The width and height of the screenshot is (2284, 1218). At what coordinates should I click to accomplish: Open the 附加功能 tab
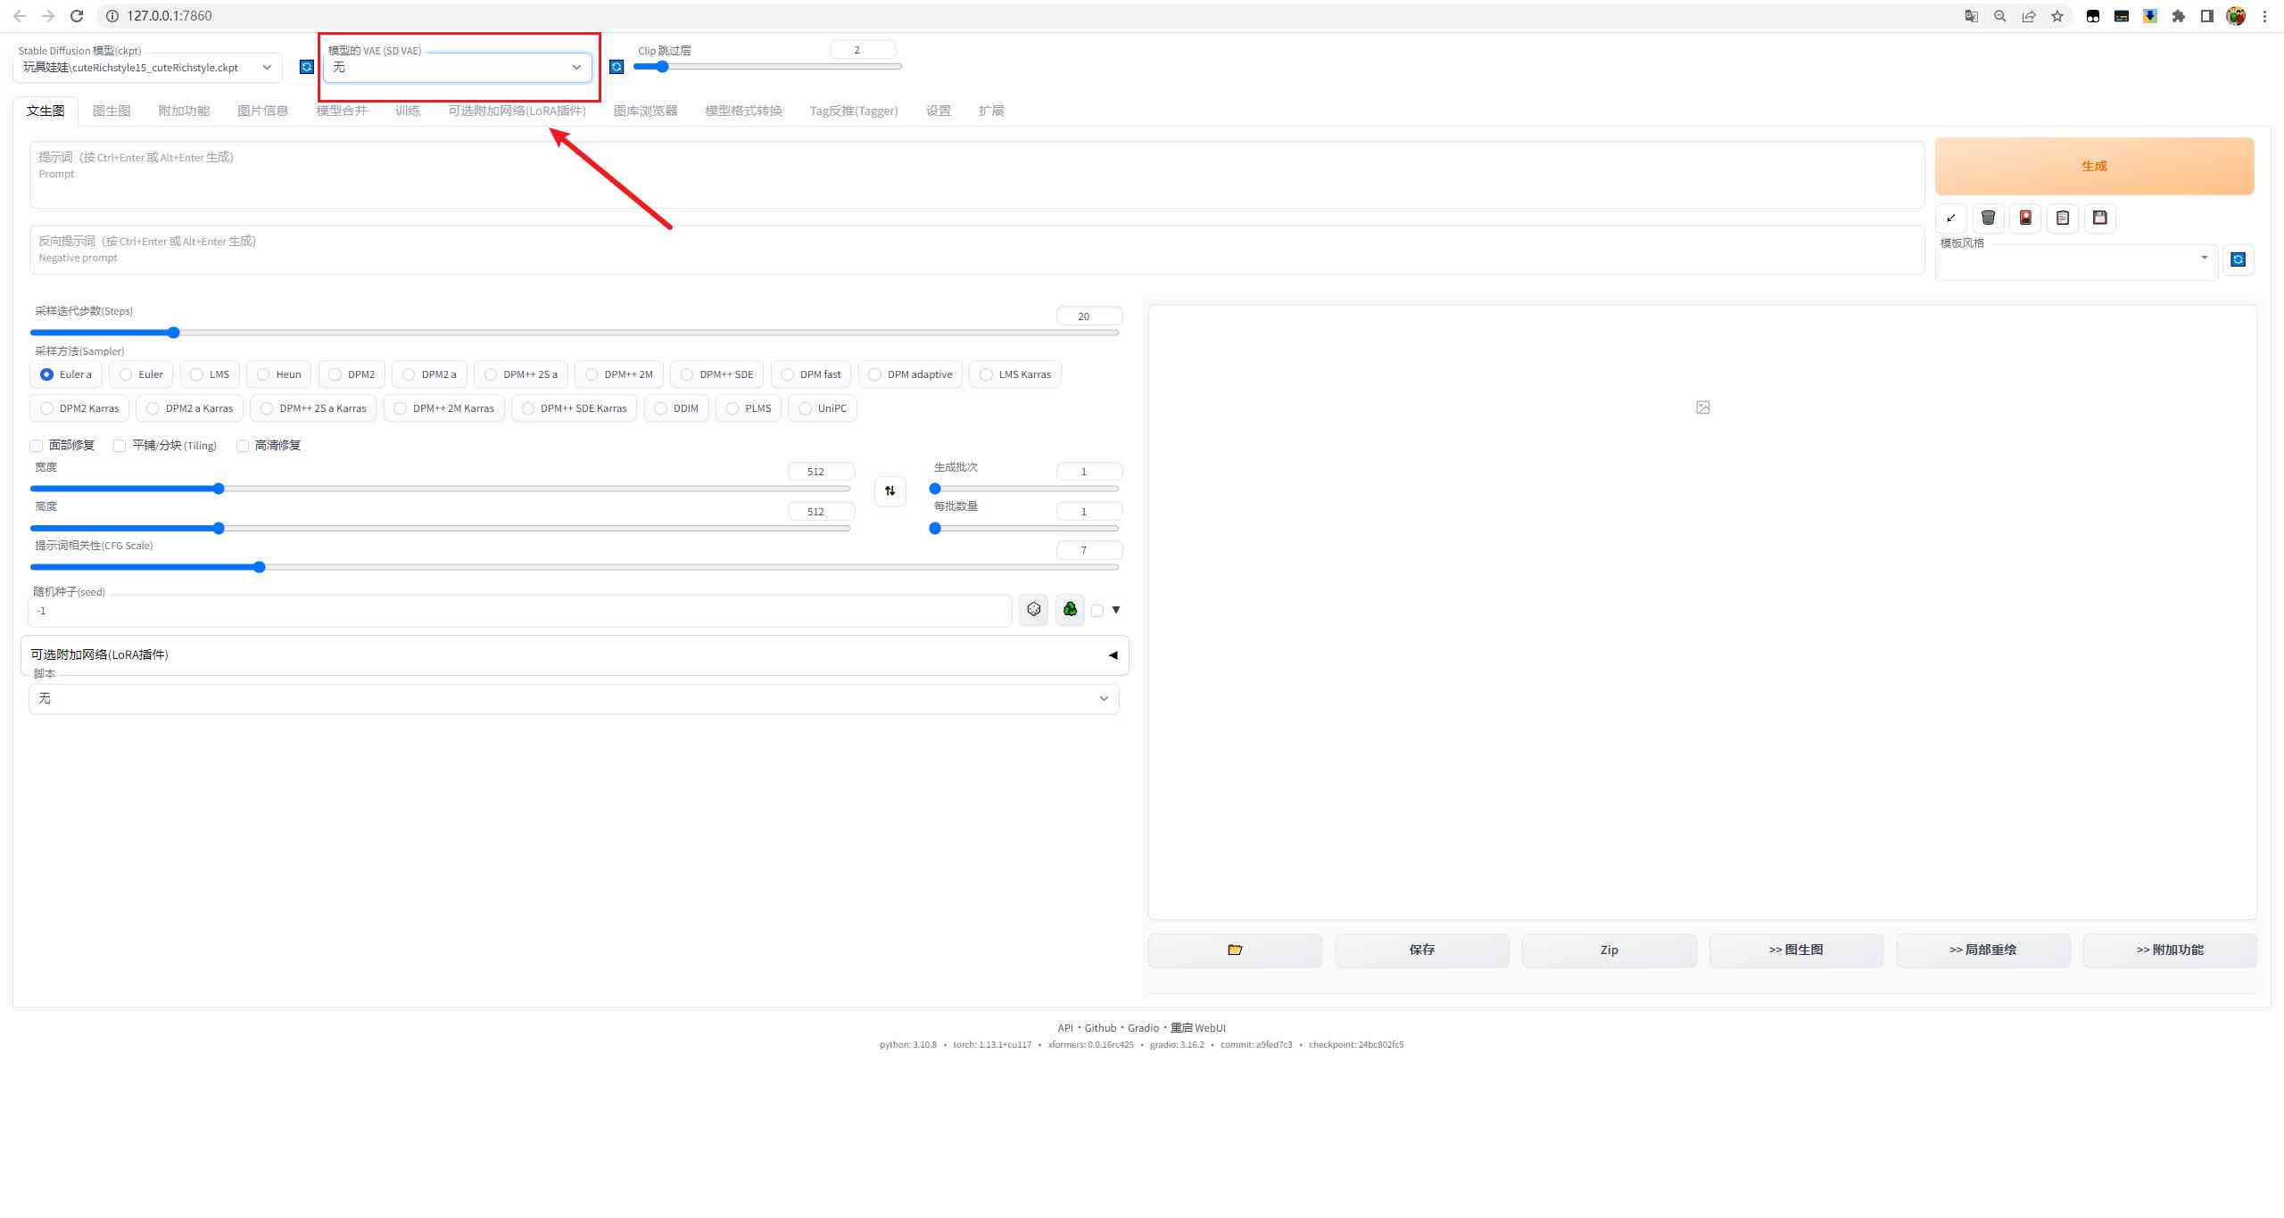(x=184, y=111)
